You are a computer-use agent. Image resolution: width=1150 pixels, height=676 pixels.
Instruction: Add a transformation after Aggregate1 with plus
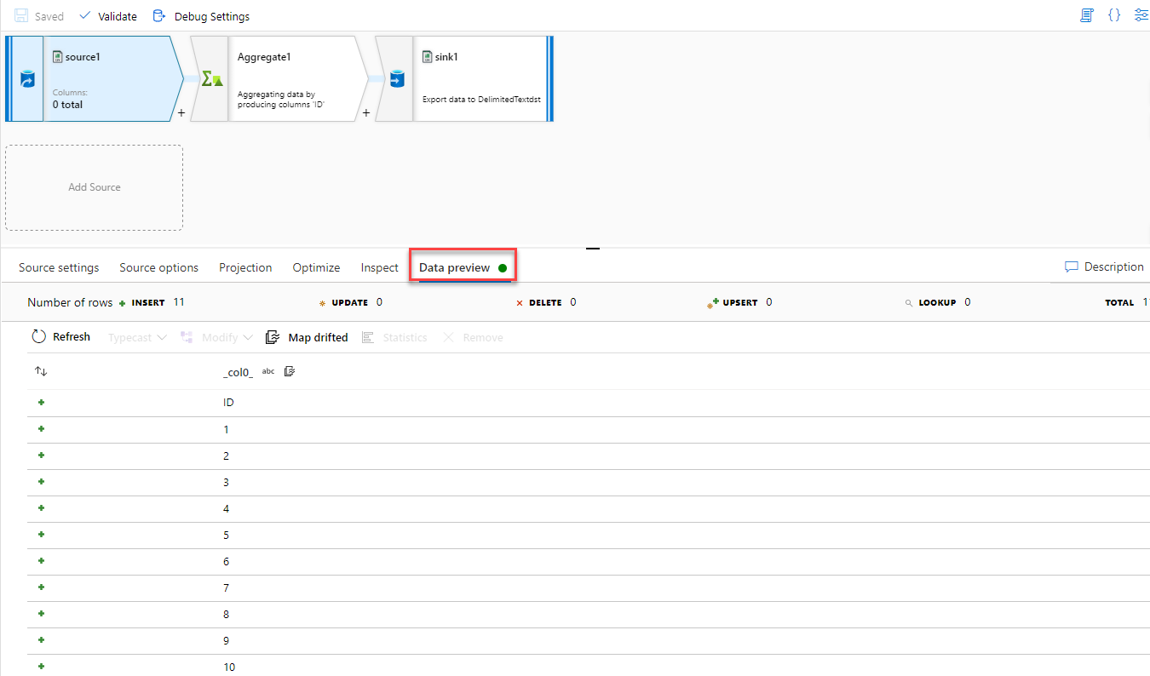pyautogui.click(x=366, y=112)
